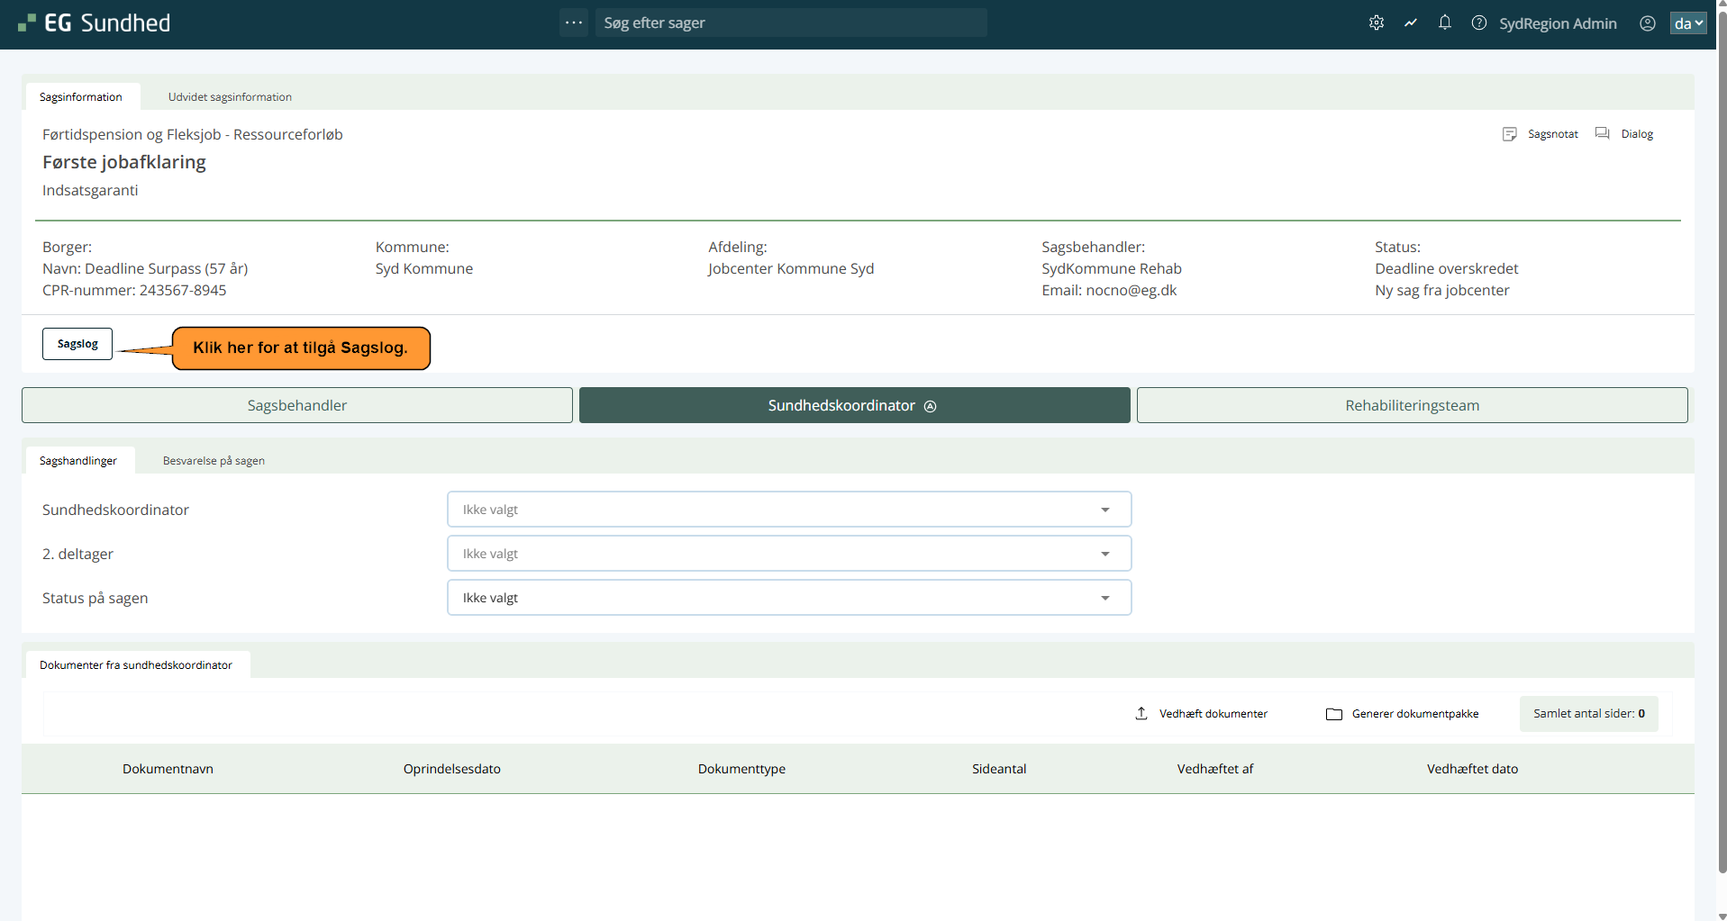
Task: Switch to Udvidet sagsinformation tab
Action: [x=230, y=97]
